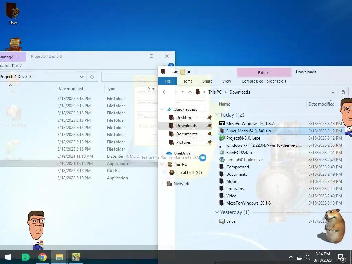
Task: Select Desktop in the navigation pane
Action: pos(184,118)
